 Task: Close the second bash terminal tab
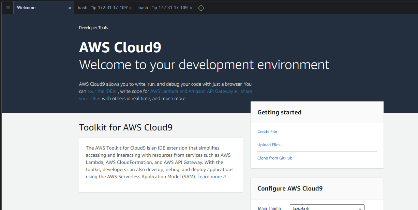click(191, 8)
